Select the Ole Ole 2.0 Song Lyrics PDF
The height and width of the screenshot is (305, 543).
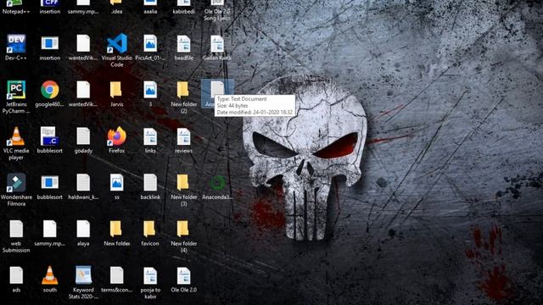(x=217, y=10)
